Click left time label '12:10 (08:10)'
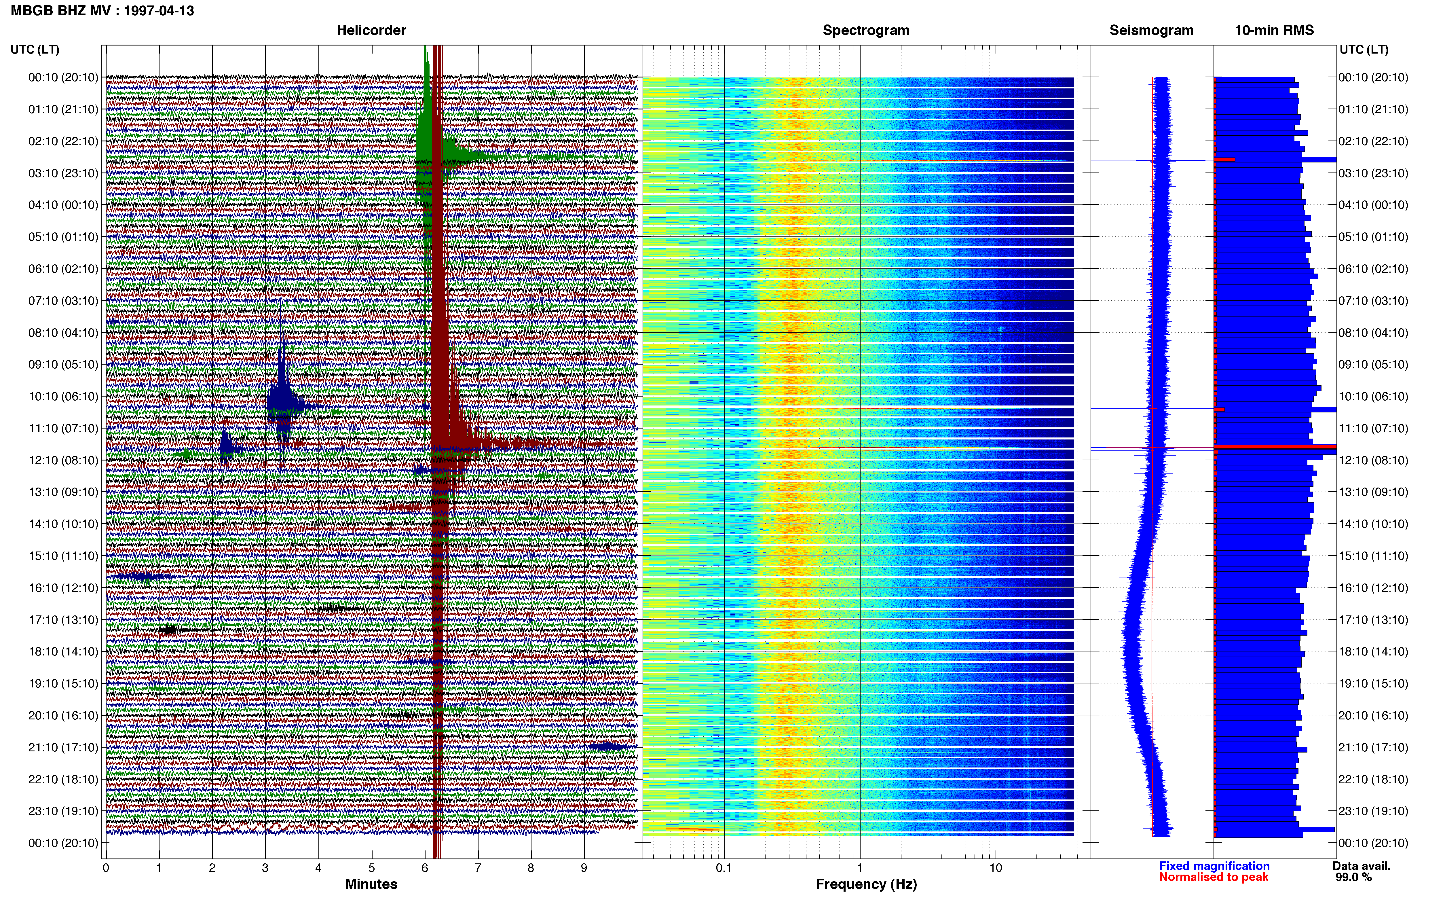Screen dimensions: 1445x904 pyautogui.click(x=63, y=460)
